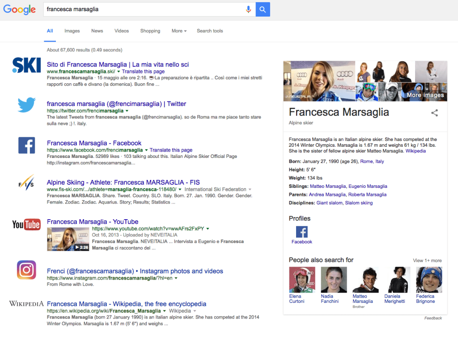
Task: Open Facebook profile icon under Profiles
Action: (302, 232)
